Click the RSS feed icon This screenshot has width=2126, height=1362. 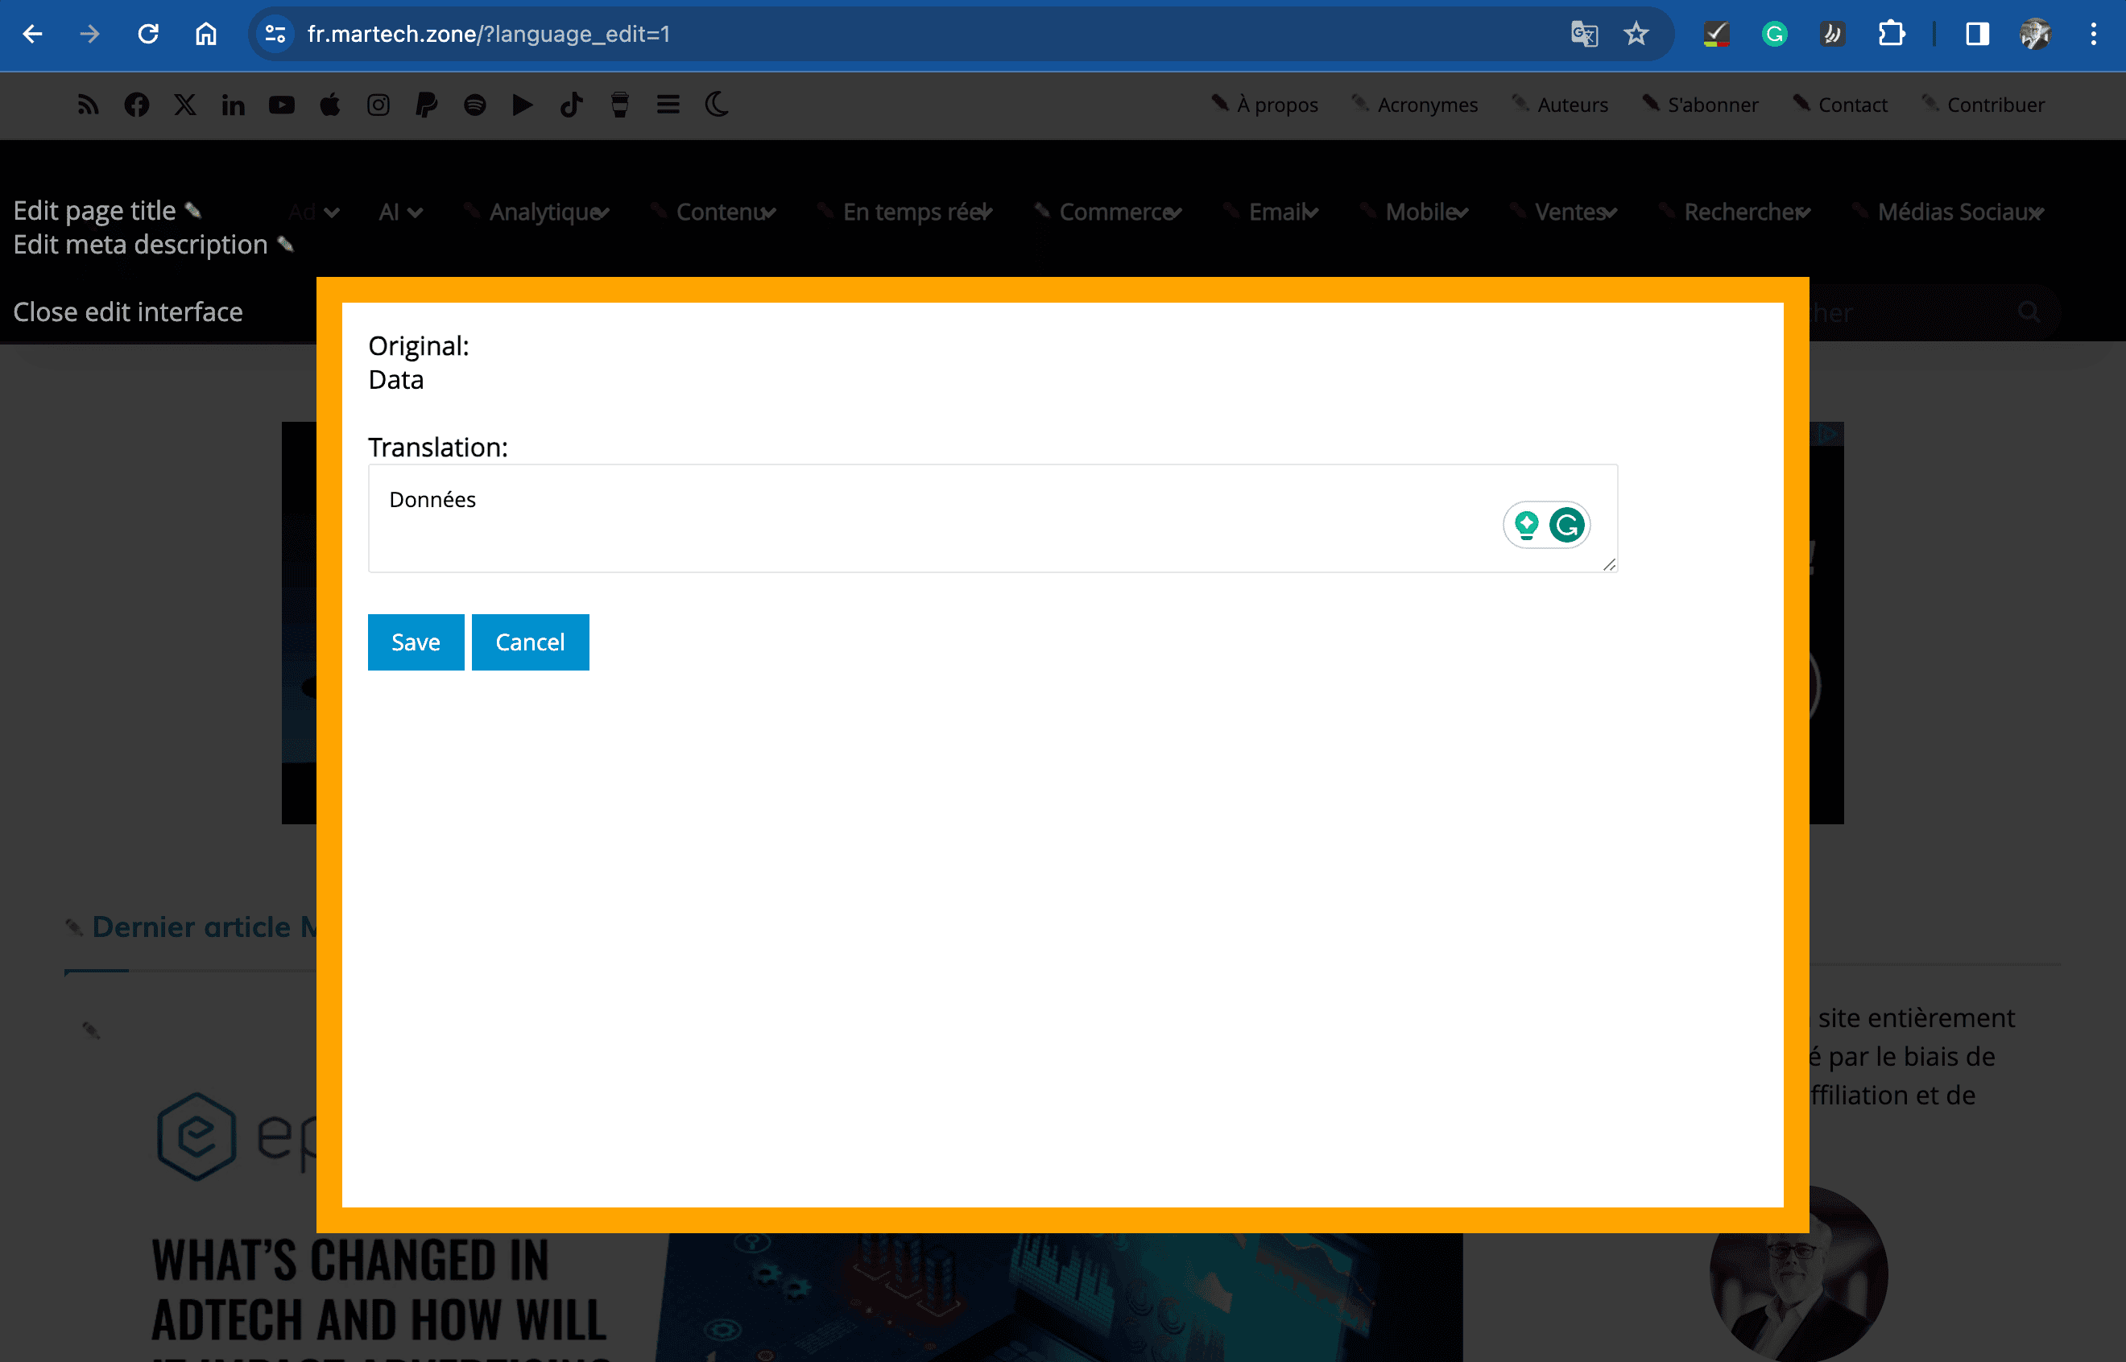click(x=88, y=105)
